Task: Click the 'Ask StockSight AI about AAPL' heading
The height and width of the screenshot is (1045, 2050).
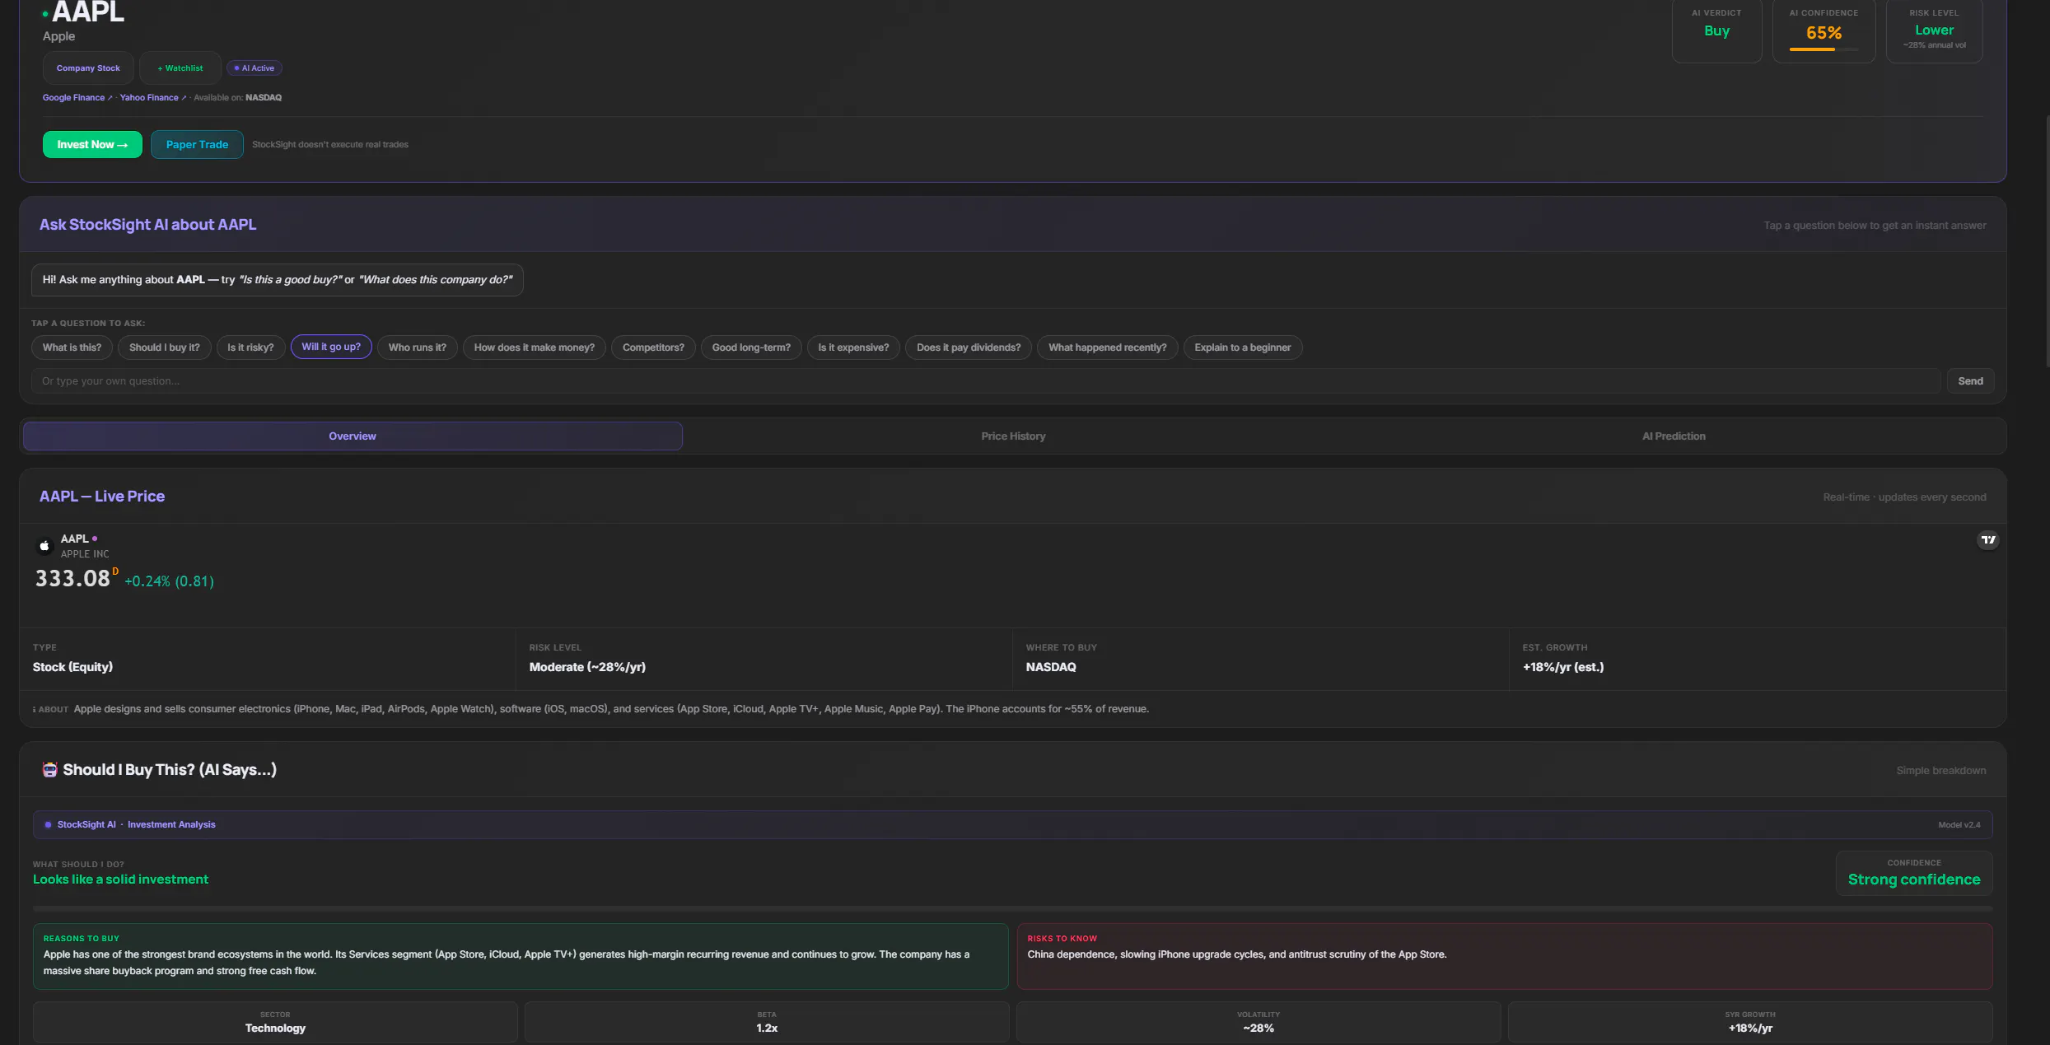Action: pos(147,225)
